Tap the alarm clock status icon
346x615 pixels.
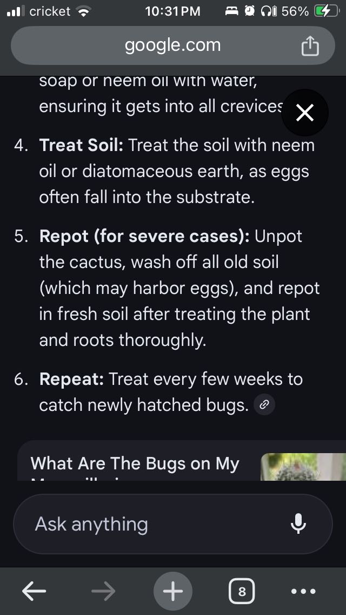(x=249, y=11)
